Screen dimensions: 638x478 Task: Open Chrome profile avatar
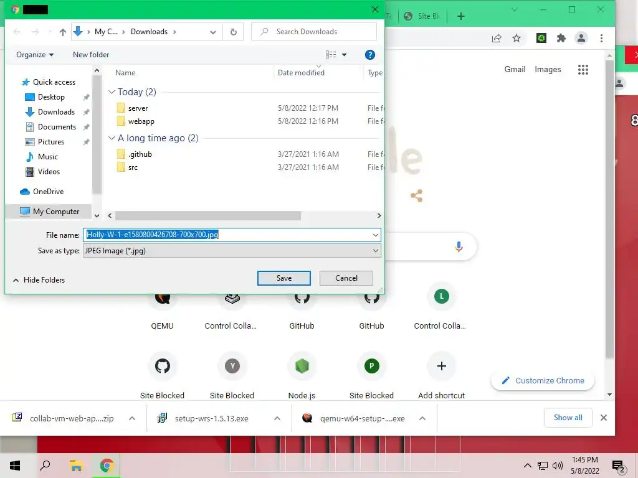[x=581, y=38]
